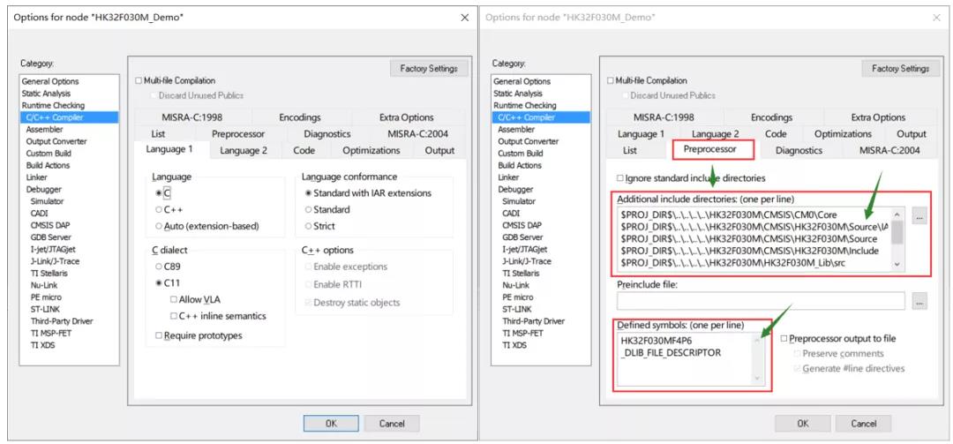The width and height of the screenshot is (953, 444).
Task: Click down arrow of include directories scrollbar
Action: point(897,265)
